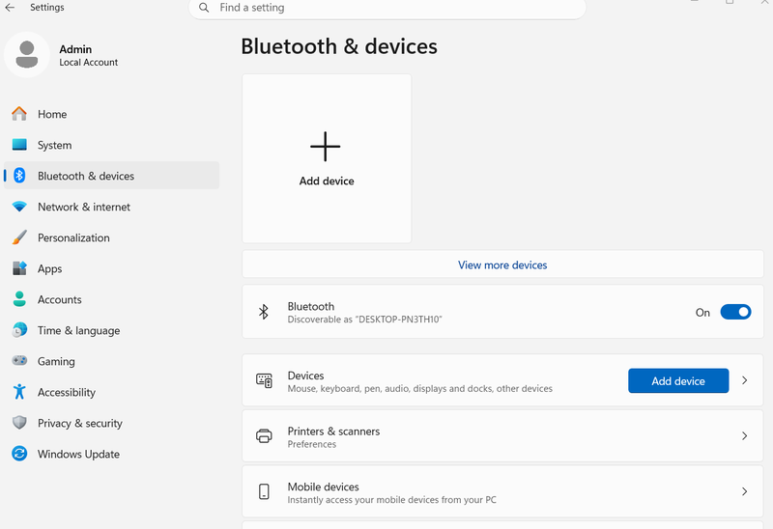The width and height of the screenshot is (773, 529).
Task: Click the Bluetooth symbol in Bluetooth row
Action: click(264, 312)
